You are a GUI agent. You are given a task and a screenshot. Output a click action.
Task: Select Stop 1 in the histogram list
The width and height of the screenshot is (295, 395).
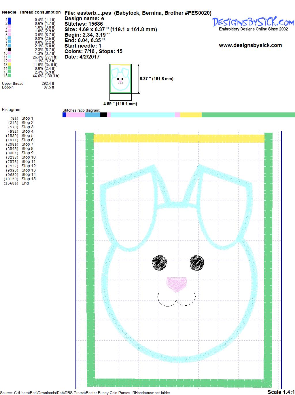pyautogui.click(x=27, y=118)
